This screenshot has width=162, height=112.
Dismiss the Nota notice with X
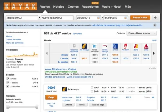tap(155, 25)
